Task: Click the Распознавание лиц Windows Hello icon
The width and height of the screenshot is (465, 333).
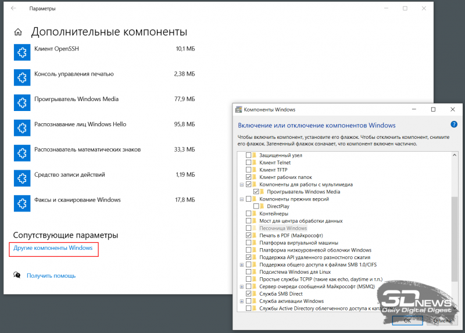Action: point(22,127)
